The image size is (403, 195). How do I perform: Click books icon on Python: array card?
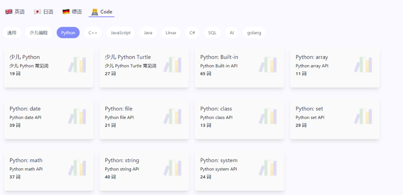363,64
